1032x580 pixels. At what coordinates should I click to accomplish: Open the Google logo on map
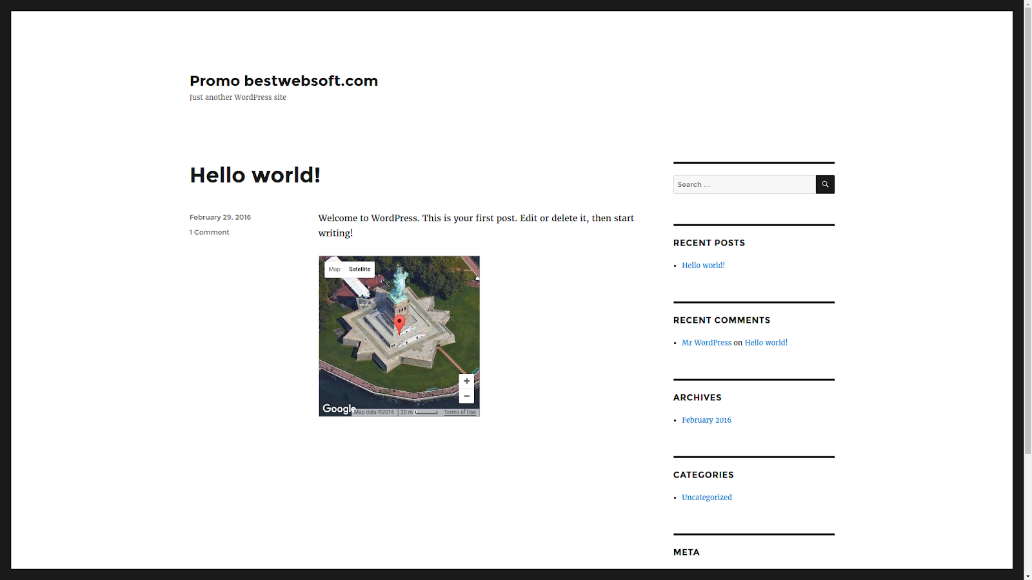click(x=339, y=409)
